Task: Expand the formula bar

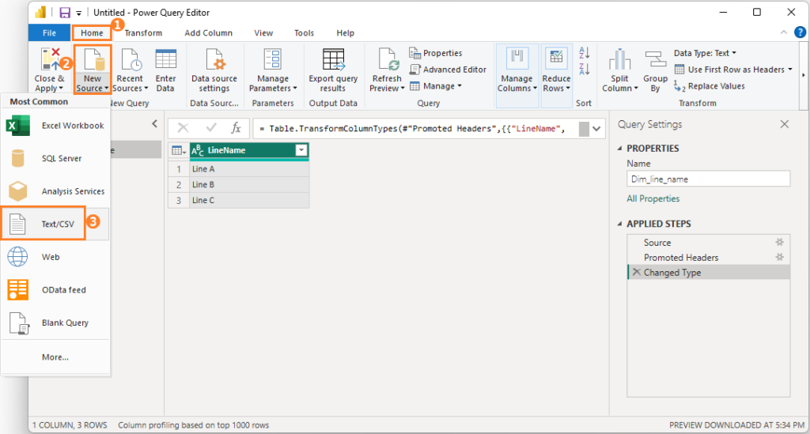Action: pyautogui.click(x=596, y=129)
